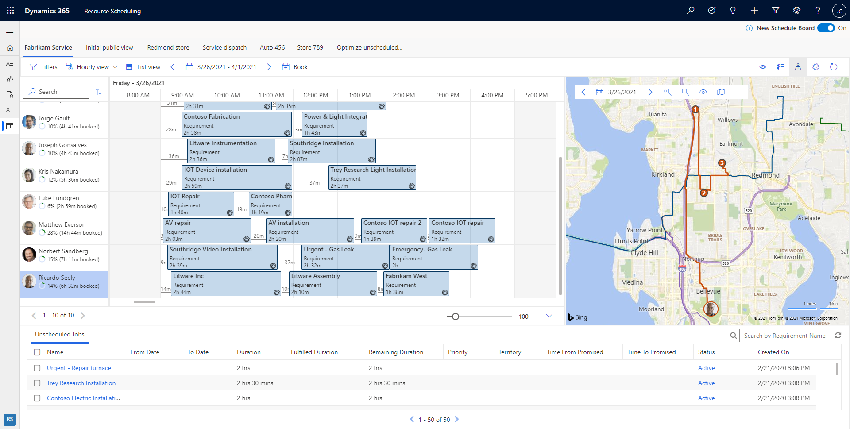Open Trey Research Installation link
The image size is (850, 429).
[81, 383]
